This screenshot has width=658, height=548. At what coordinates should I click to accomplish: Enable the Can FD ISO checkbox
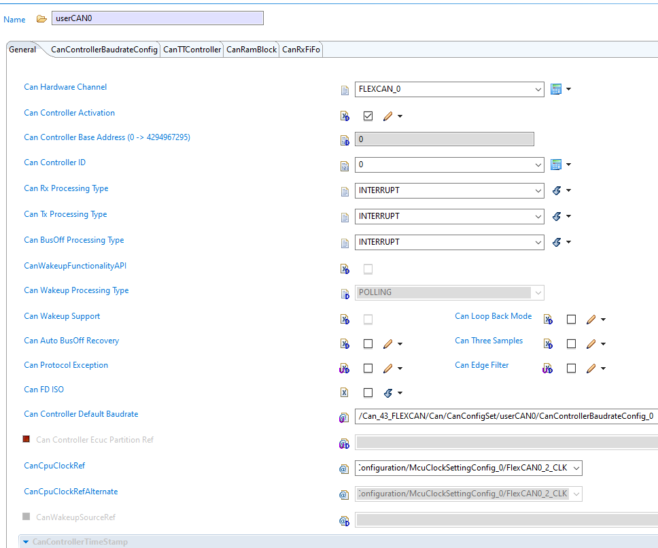pos(368,393)
